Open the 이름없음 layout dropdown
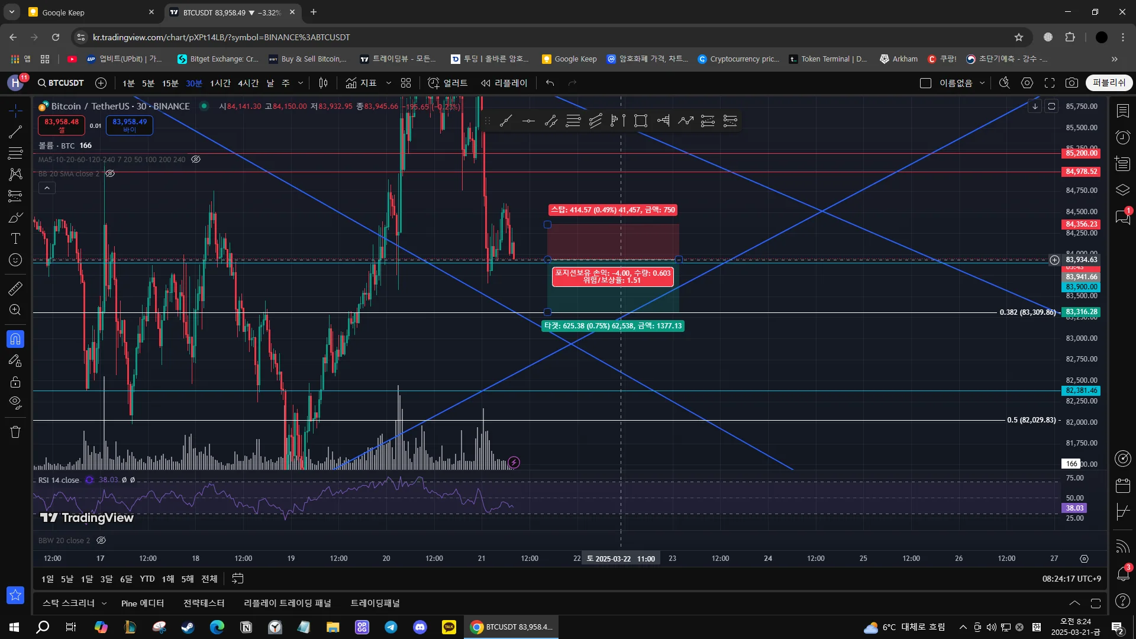 (x=982, y=83)
